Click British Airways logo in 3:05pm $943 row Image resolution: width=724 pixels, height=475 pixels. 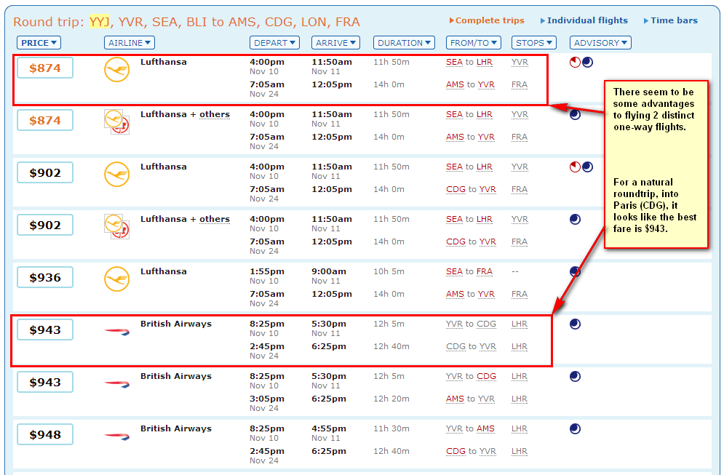(117, 383)
